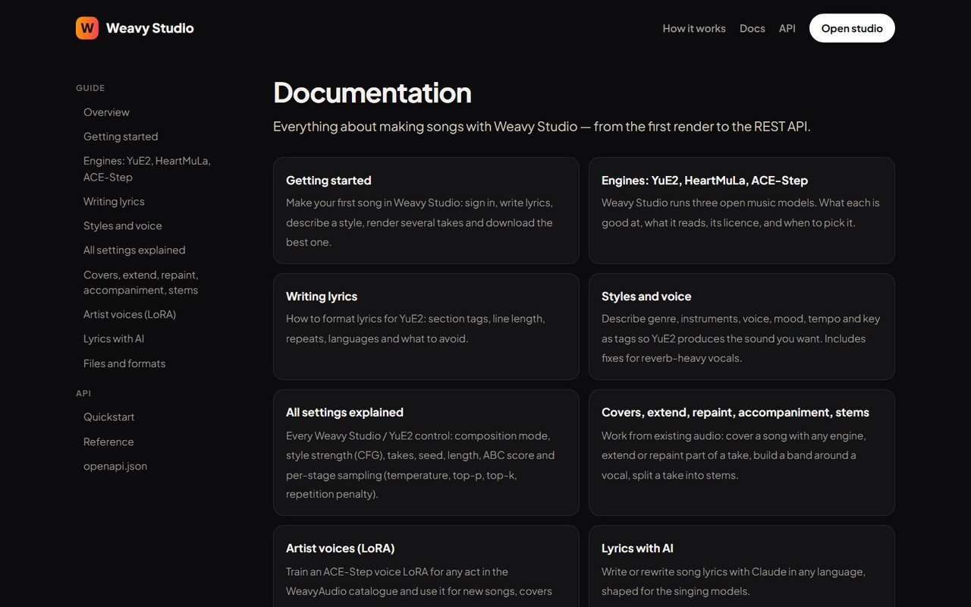Viewport: 971px width, 607px height.
Task: Open Getting started in the sidebar
Action: (121, 137)
